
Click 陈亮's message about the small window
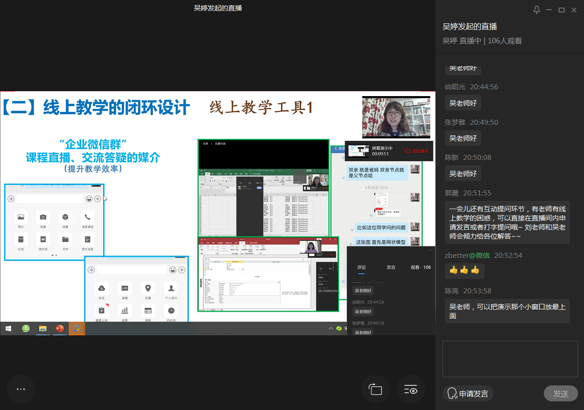pyautogui.click(x=507, y=311)
